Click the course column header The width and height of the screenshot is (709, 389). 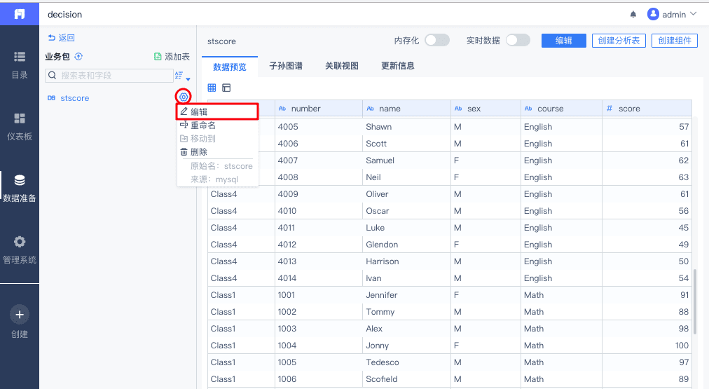[561, 109]
